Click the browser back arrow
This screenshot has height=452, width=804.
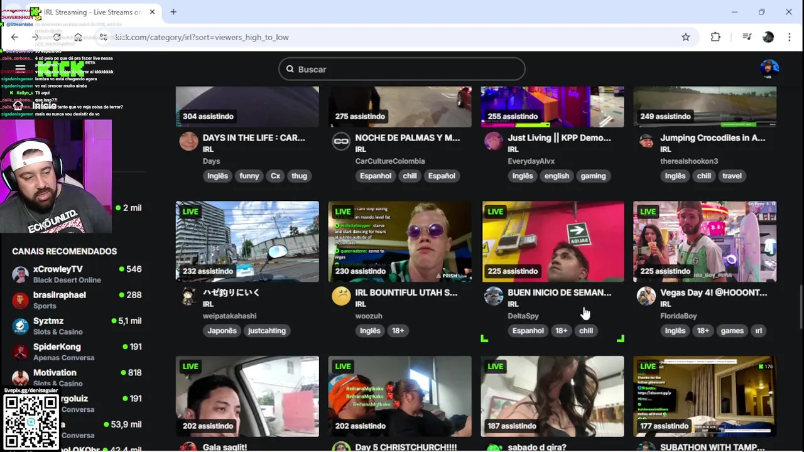tap(14, 37)
